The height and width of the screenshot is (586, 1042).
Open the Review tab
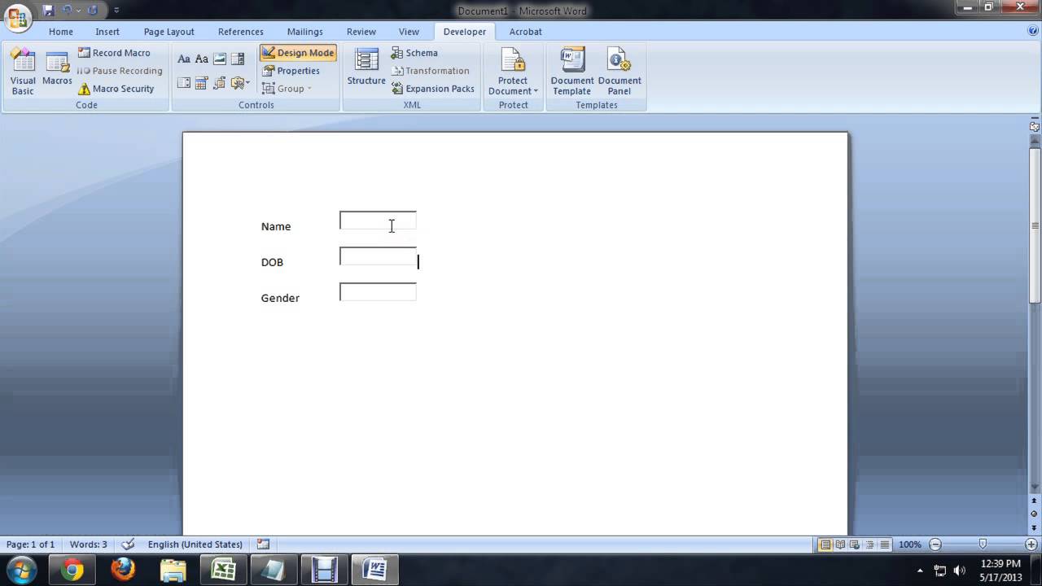361,32
